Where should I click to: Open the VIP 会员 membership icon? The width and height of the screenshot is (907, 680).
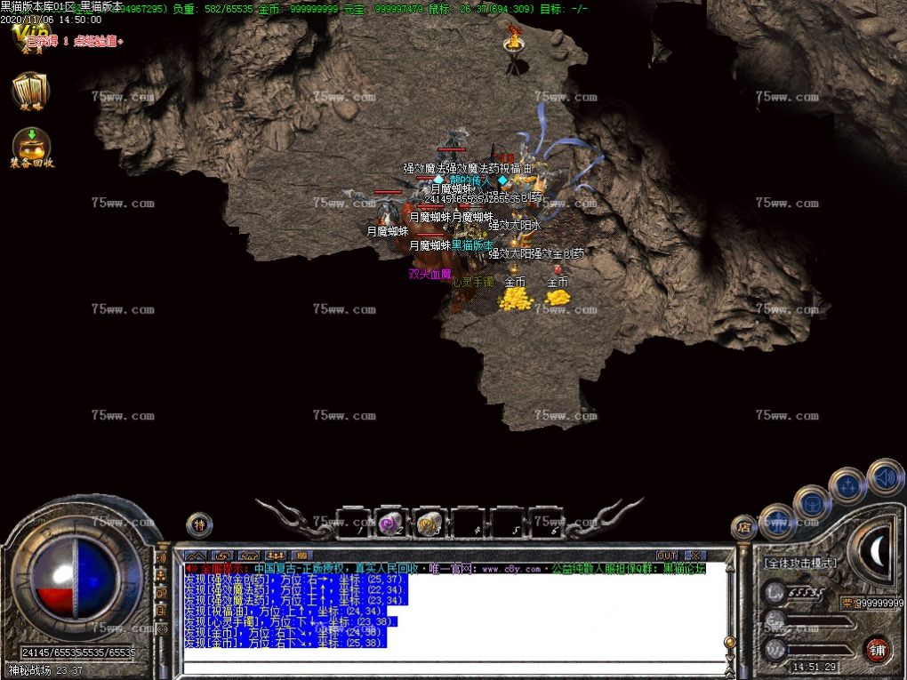coord(32,38)
